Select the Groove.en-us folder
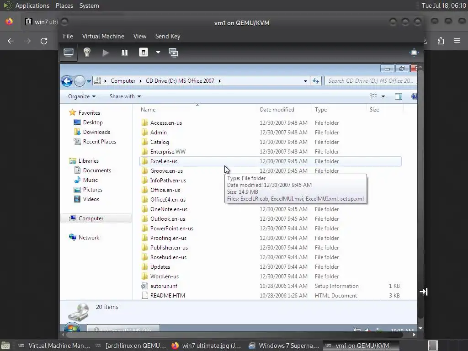 click(166, 171)
